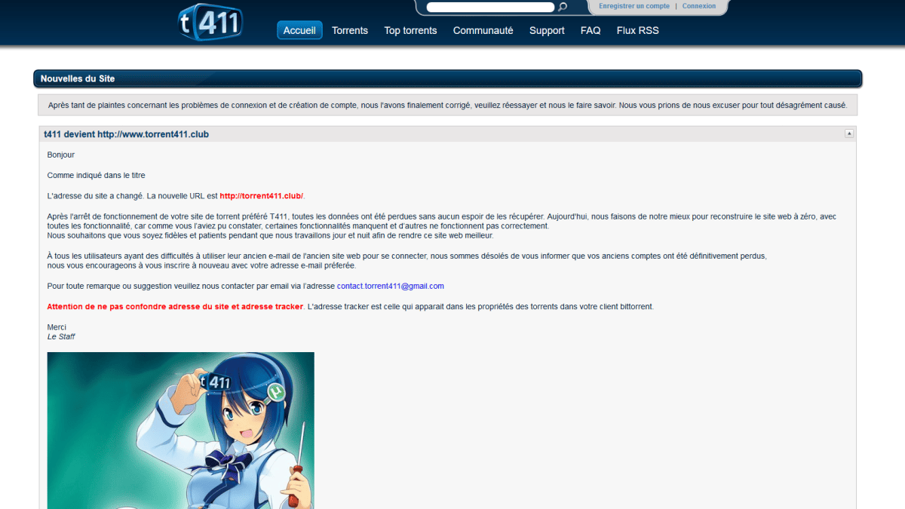
Task: Click Comme indiqué dans le titre text
Action: (x=96, y=175)
